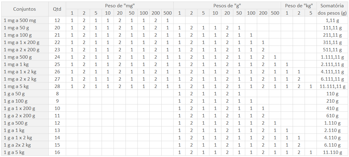Screen dimensions: 349x157
Task: Select the total cell 1,11 g
Action: tap(332, 20)
